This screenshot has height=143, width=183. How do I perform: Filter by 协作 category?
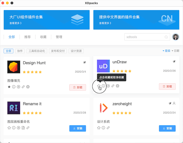click(20, 51)
